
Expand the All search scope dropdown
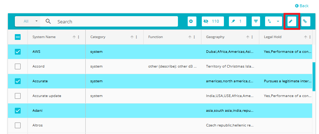click(27, 21)
